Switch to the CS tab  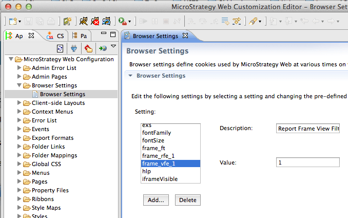point(55,36)
